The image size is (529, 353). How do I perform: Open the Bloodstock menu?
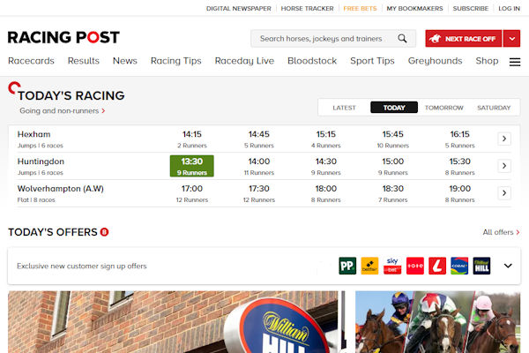[x=312, y=61]
